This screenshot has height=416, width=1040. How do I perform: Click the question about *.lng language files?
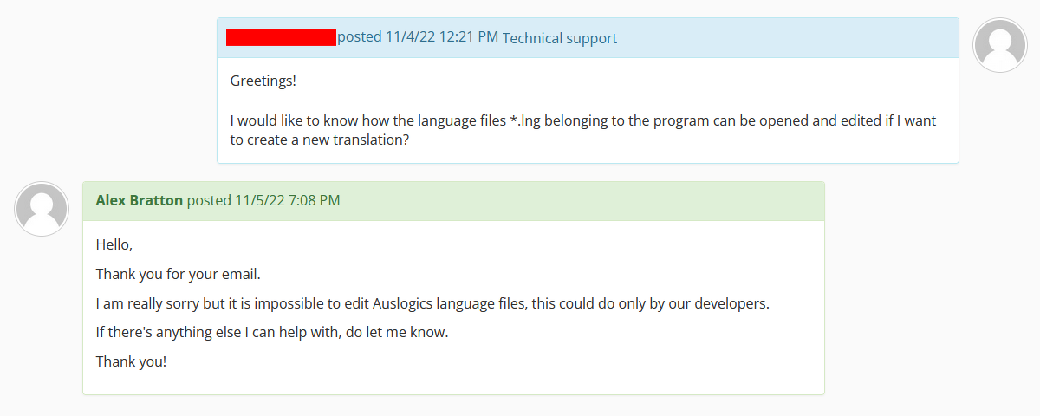[x=582, y=121]
